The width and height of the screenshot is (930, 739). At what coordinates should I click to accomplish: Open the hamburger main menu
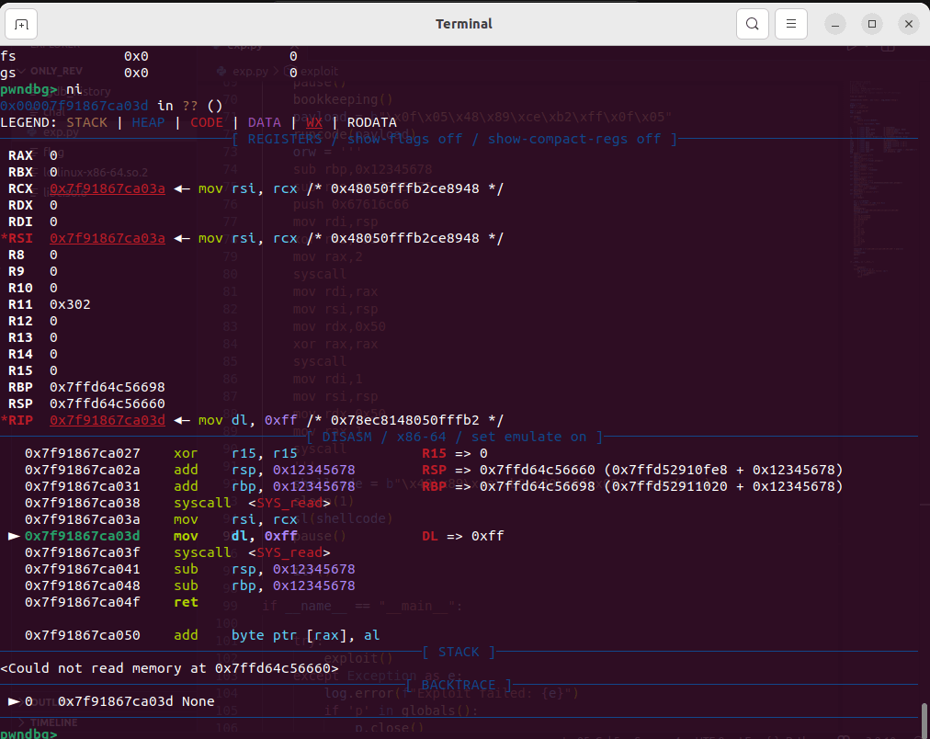tap(791, 24)
